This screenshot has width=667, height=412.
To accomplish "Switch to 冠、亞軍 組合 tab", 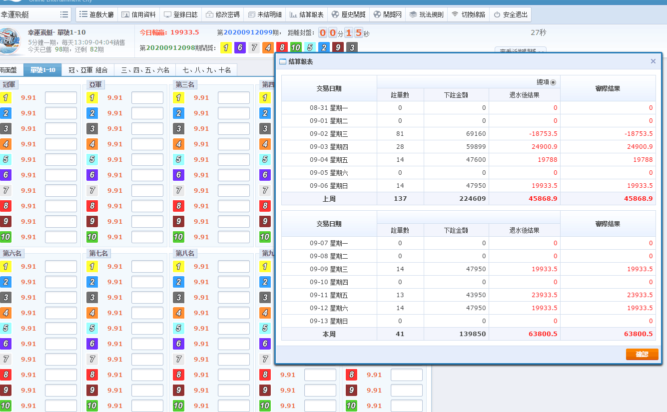I will pos(88,70).
